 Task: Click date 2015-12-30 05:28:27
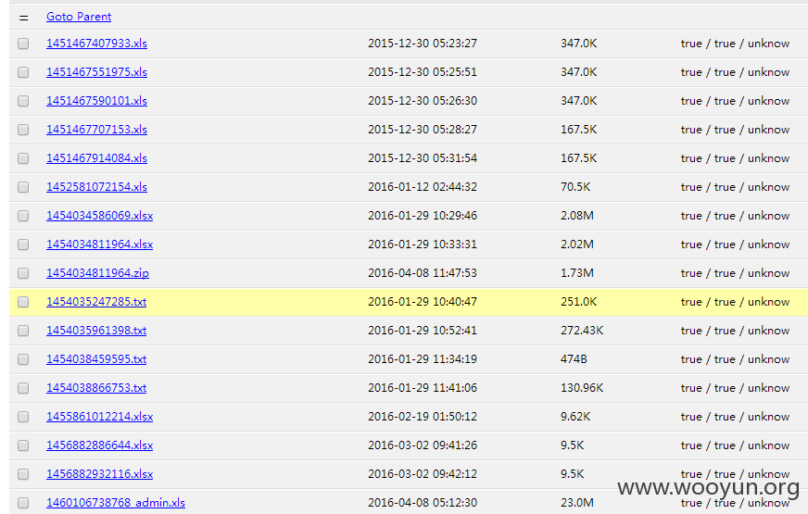423,130
